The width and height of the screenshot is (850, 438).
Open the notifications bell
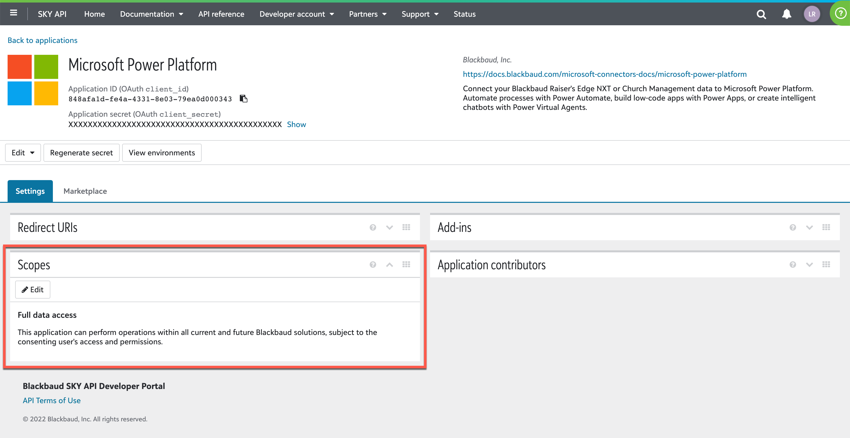[x=787, y=14]
